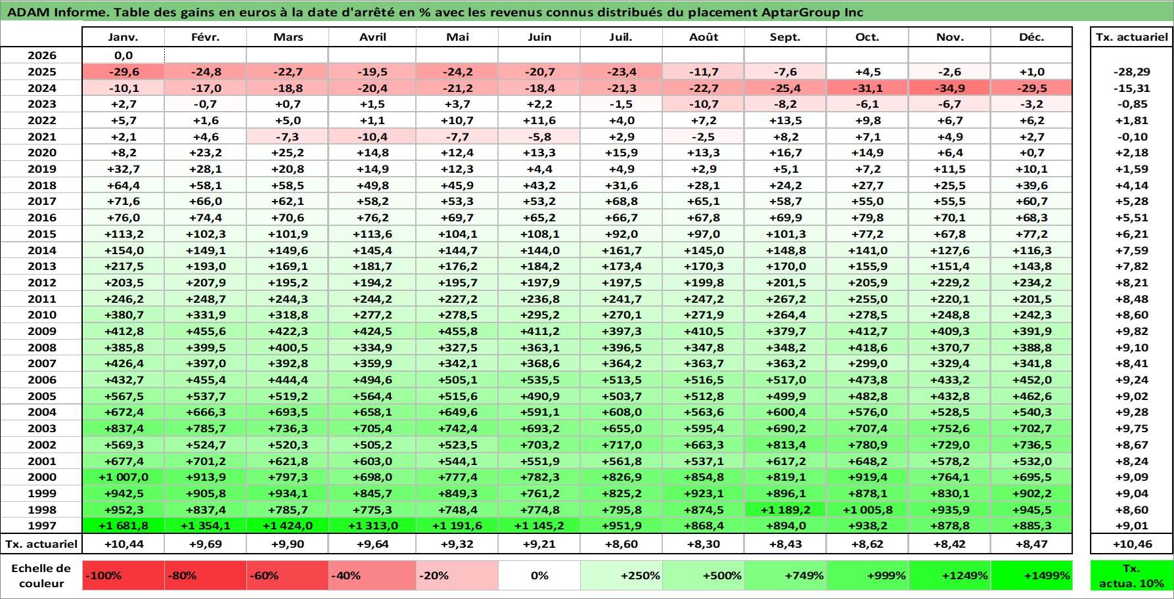Select the 1997 row label
The width and height of the screenshot is (1174, 599).
[41, 525]
